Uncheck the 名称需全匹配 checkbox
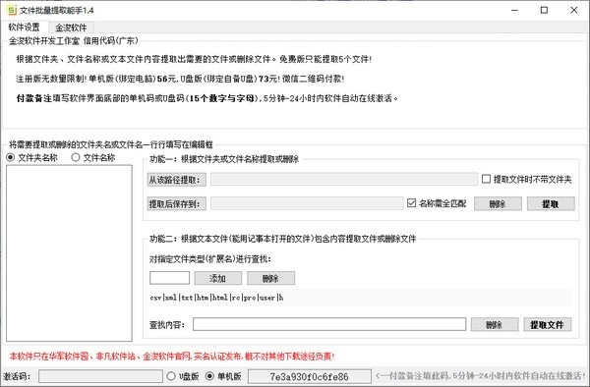The width and height of the screenshot is (590, 387). pos(411,203)
